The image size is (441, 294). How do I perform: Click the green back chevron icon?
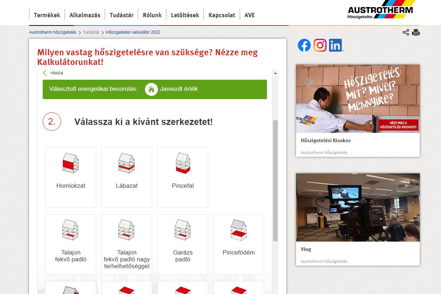point(45,73)
